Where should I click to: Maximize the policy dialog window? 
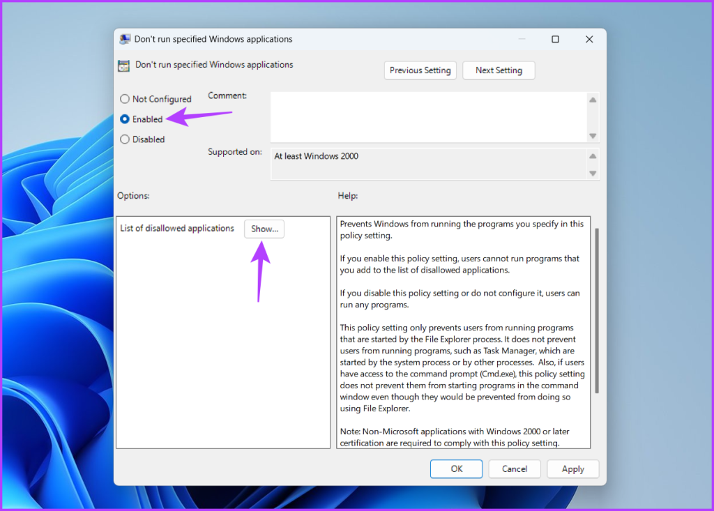coord(555,39)
